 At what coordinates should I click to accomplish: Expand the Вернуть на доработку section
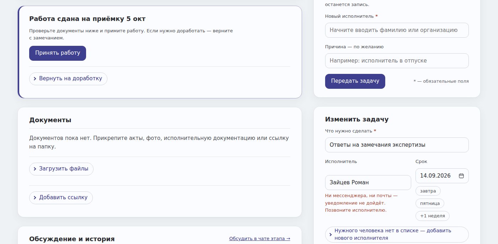coord(68,79)
